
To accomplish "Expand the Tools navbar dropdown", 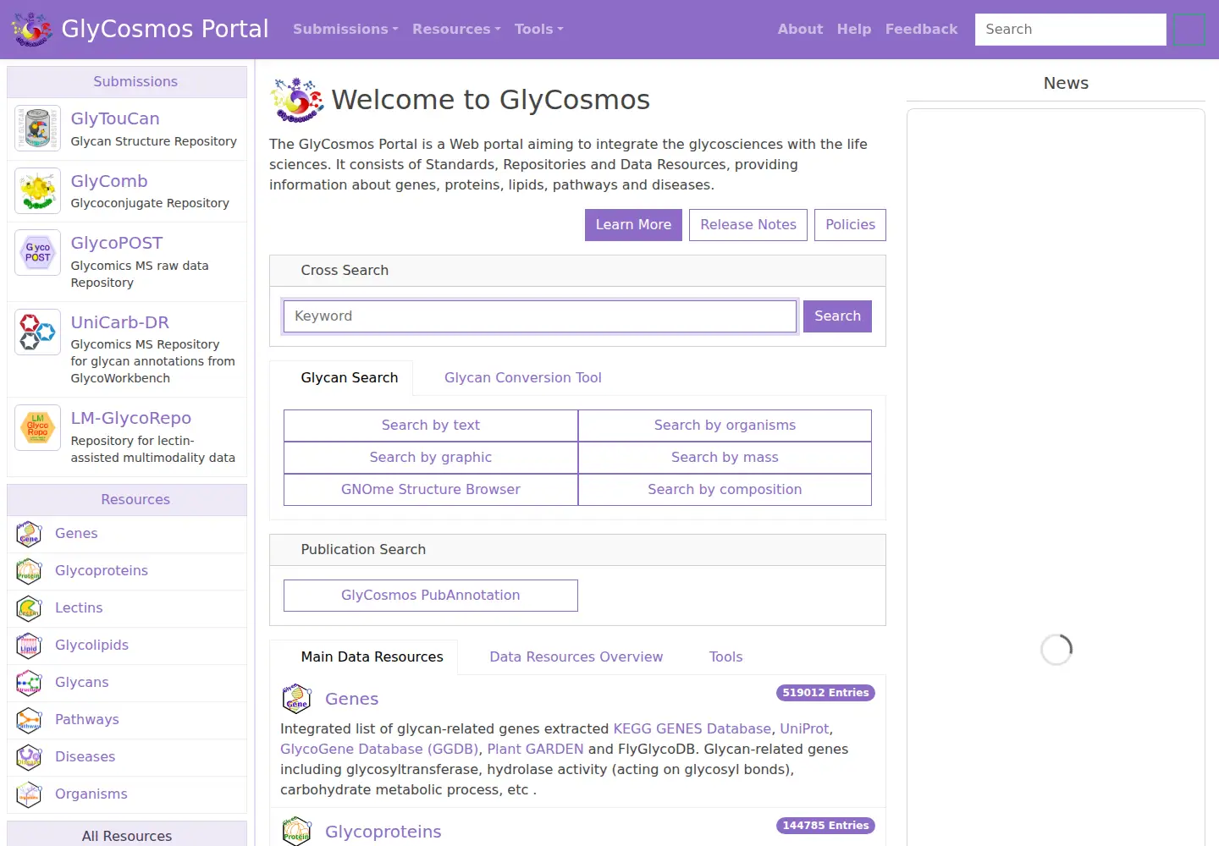I will 538,29.
